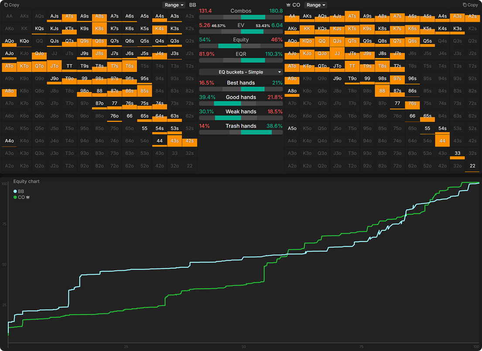Select the 42s cell in the BB matrix

pyautogui.click(x=189, y=141)
